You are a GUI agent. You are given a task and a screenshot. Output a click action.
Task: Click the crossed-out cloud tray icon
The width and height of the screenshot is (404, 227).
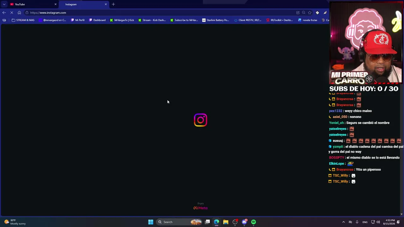coord(350,222)
